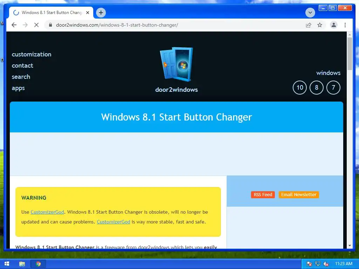Click the 11:23 AM taskbar clock
Image resolution: width=359 pixels, height=269 pixels.
(344, 264)
